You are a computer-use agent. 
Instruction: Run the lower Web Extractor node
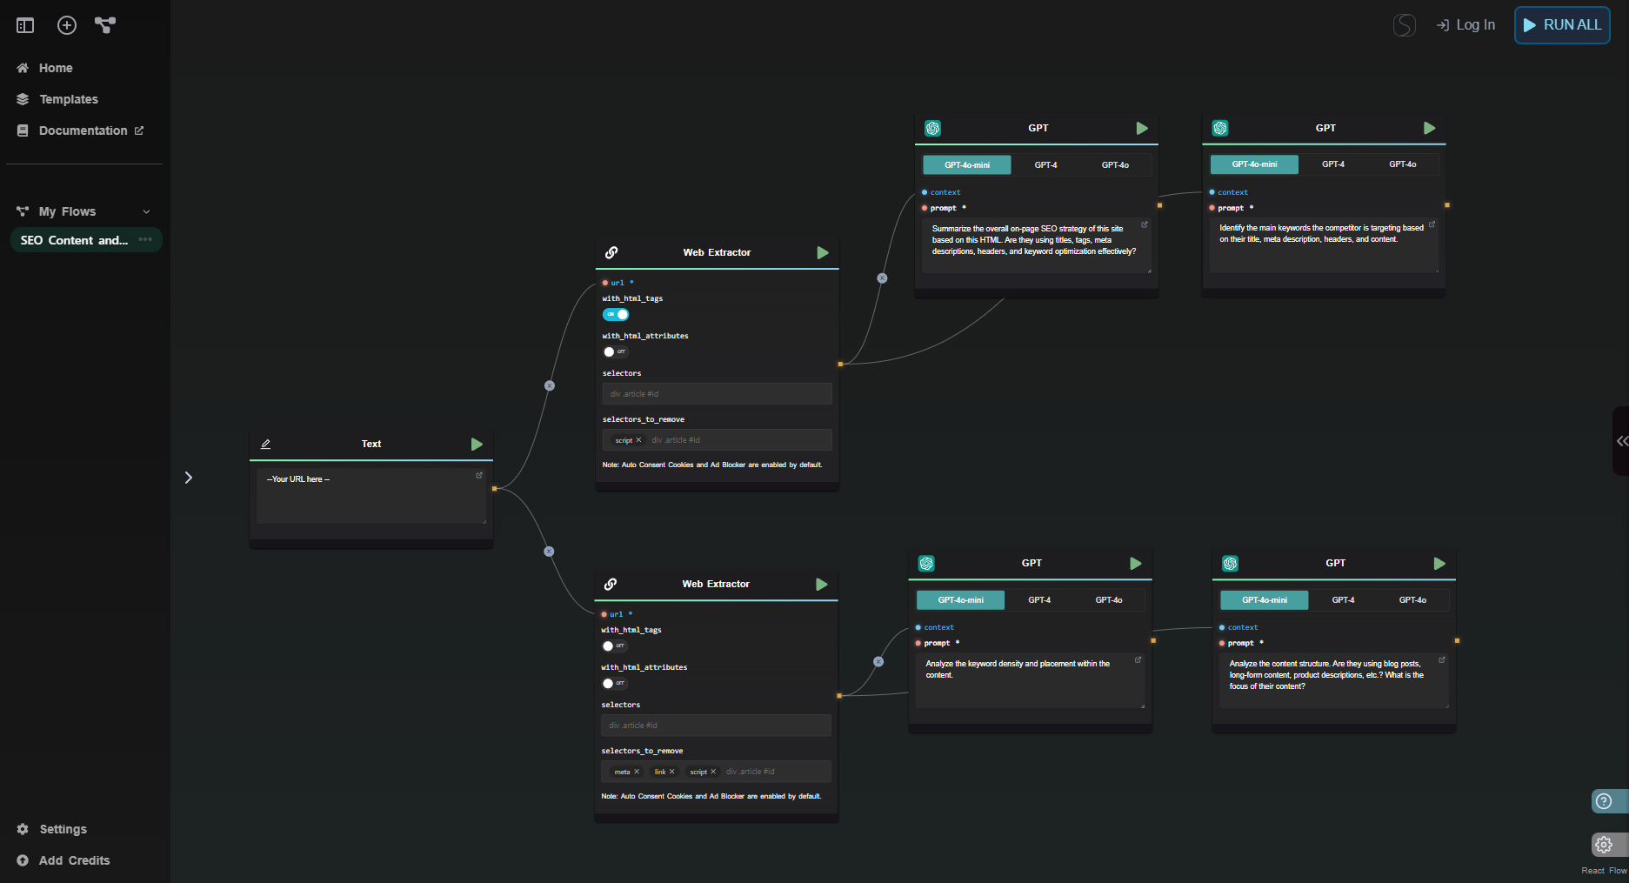coord(822,584)
